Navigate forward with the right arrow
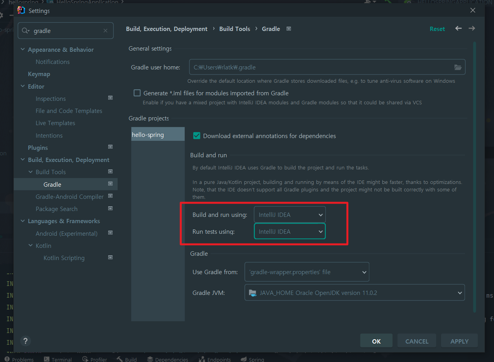 [472, 28]
